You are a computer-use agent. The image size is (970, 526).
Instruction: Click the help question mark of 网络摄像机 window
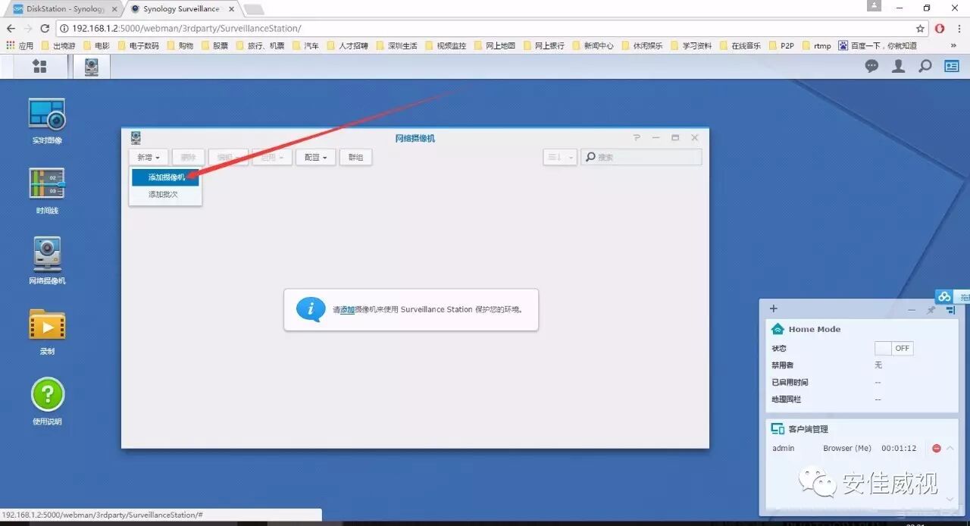(x=637, y=138)
